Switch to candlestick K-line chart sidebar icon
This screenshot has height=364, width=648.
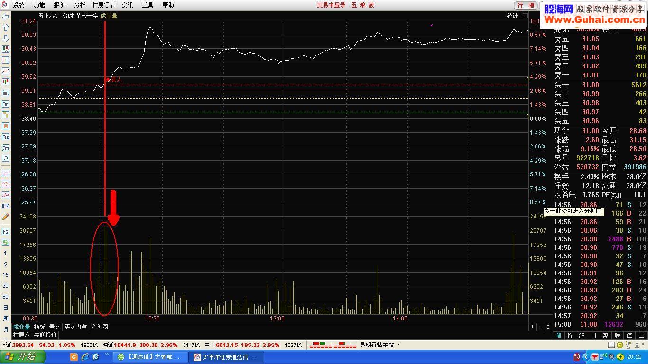(x=6, y=82)
